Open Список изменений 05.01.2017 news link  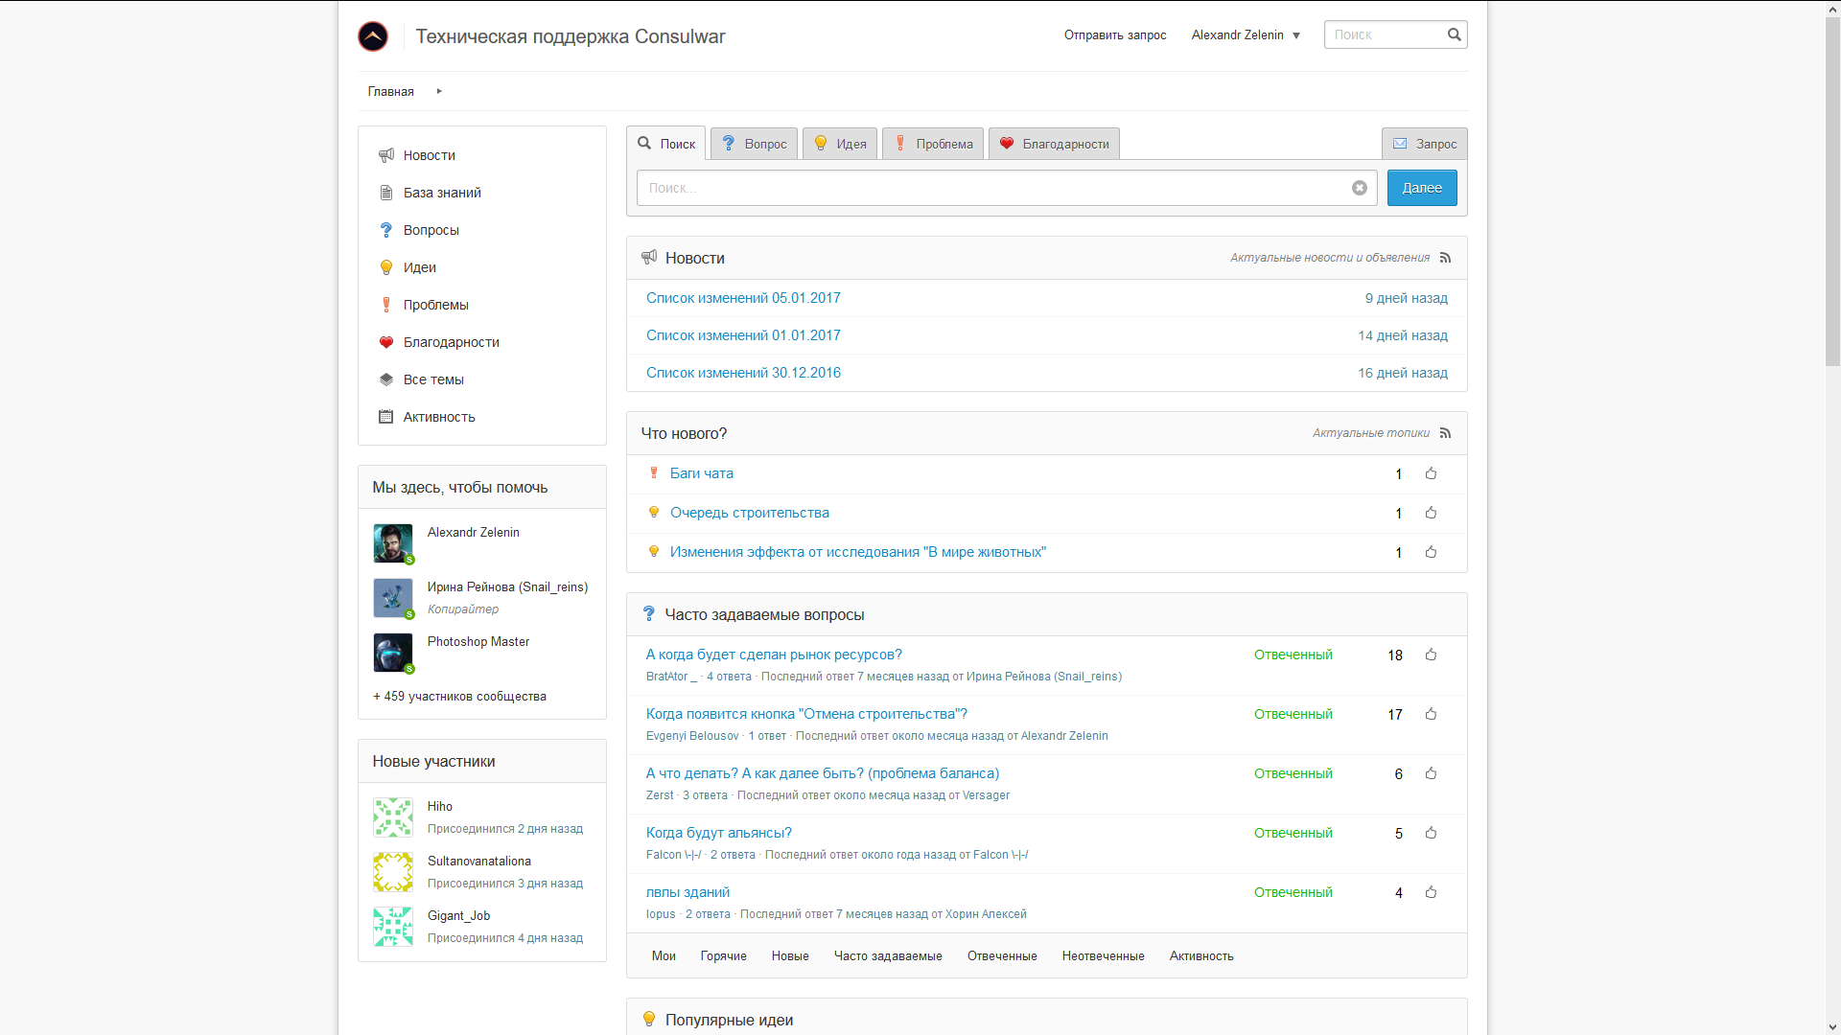tap(743, 298)
